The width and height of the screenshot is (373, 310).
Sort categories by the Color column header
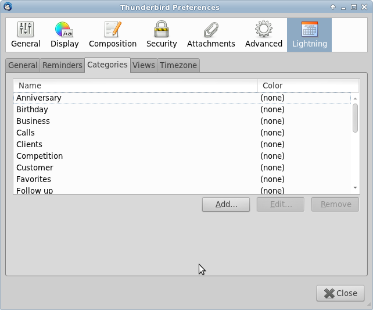click(308, 85)
